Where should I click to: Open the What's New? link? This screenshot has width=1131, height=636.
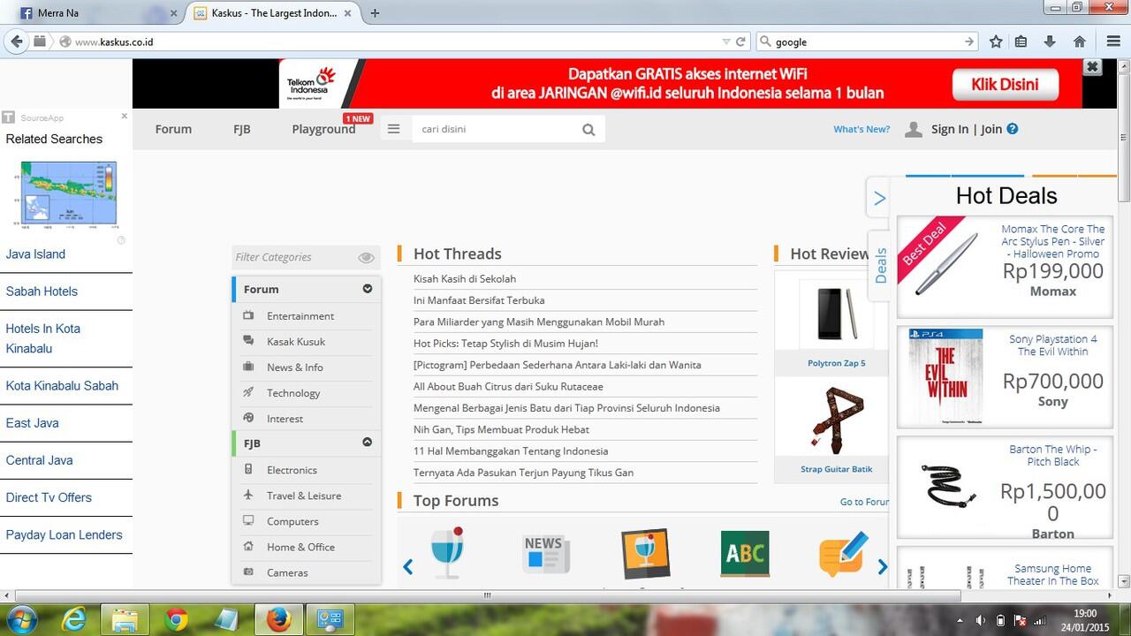click(862, 129)
